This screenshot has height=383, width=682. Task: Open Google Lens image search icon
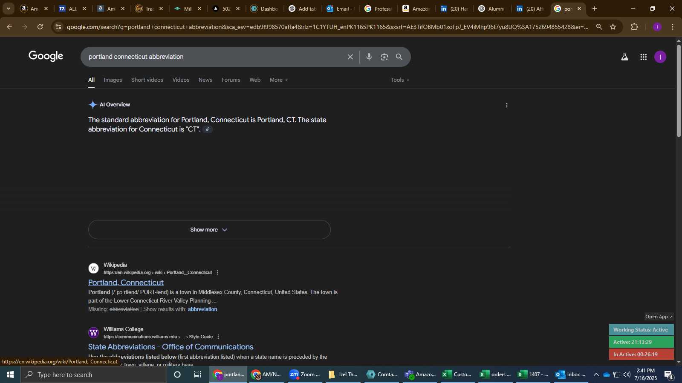(x=384, y=57)
